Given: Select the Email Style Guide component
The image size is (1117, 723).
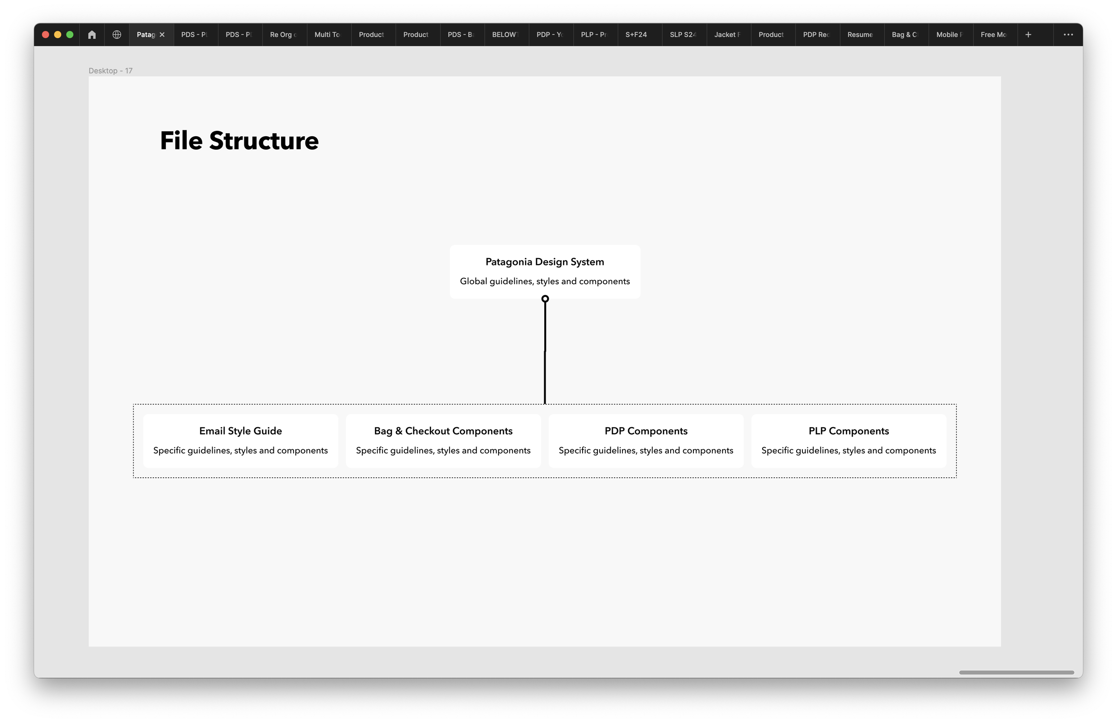Looking at the screenshot, I should pos(241,441).
